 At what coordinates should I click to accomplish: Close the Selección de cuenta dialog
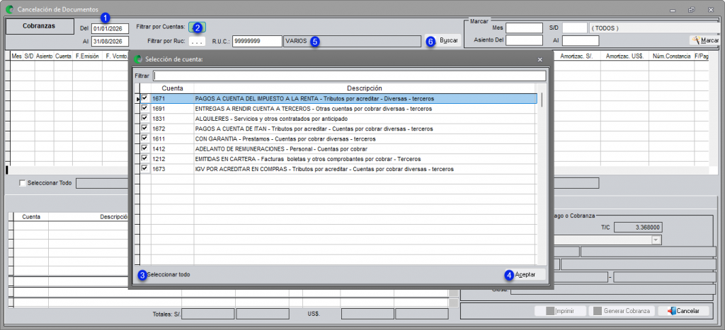[540, 59]
